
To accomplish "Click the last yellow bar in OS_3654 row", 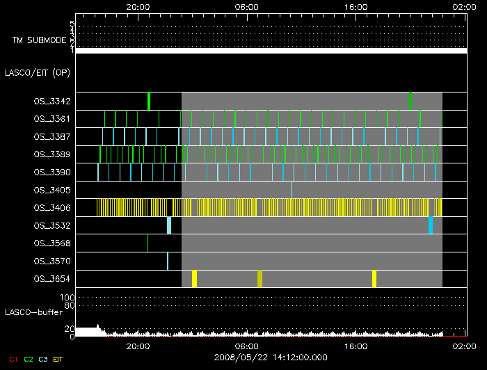I will click(x=374, y=279).
